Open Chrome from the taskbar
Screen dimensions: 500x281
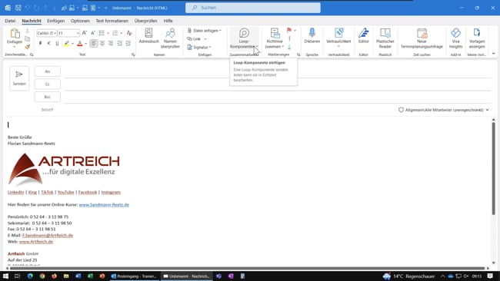pos(42,276)
